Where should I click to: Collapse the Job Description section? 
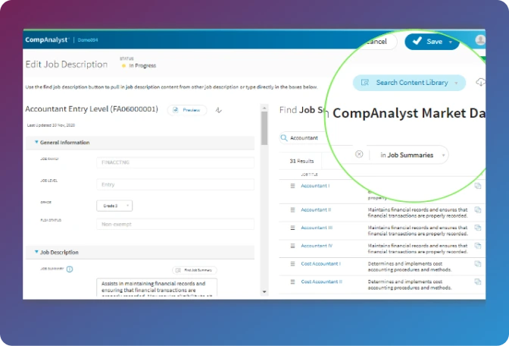36,252
